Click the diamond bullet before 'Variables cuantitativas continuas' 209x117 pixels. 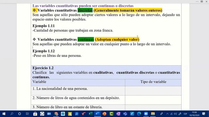[34, 39]
